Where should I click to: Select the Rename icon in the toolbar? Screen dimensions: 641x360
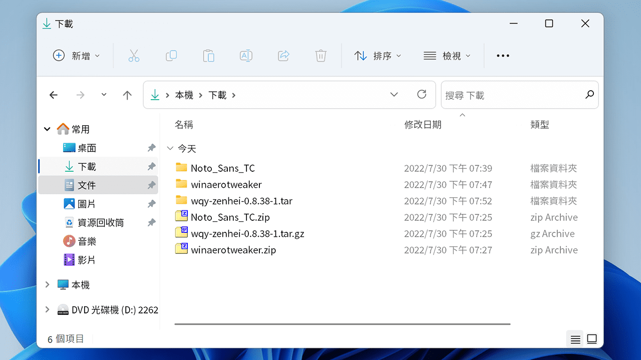(x=246, y=56)
